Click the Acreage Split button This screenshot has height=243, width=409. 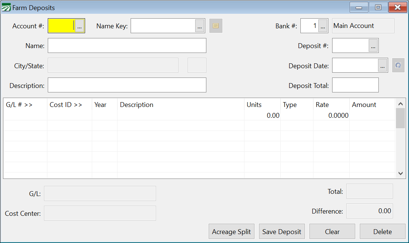tap(231, 231)
